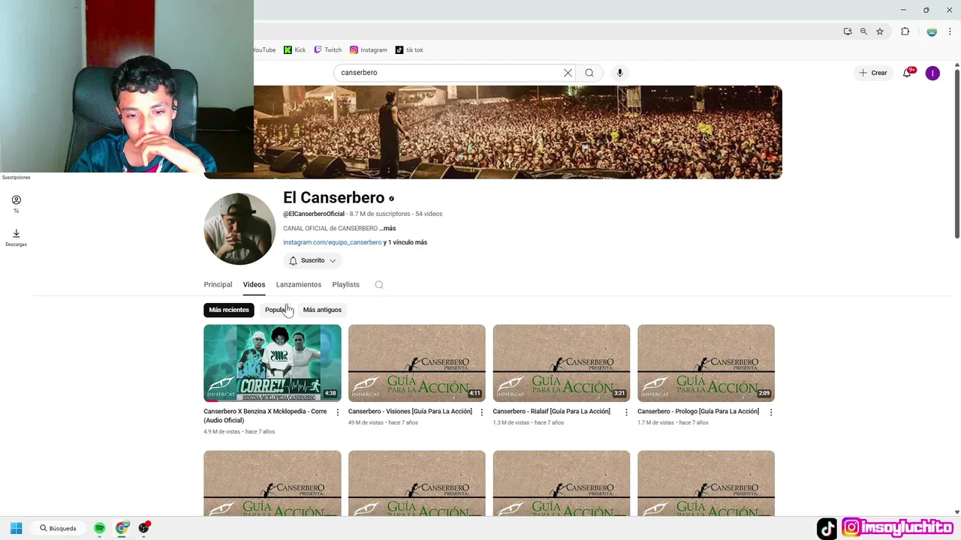
Task: Click the zoom magnifier icon in address bar
Action: click(863, 31)
